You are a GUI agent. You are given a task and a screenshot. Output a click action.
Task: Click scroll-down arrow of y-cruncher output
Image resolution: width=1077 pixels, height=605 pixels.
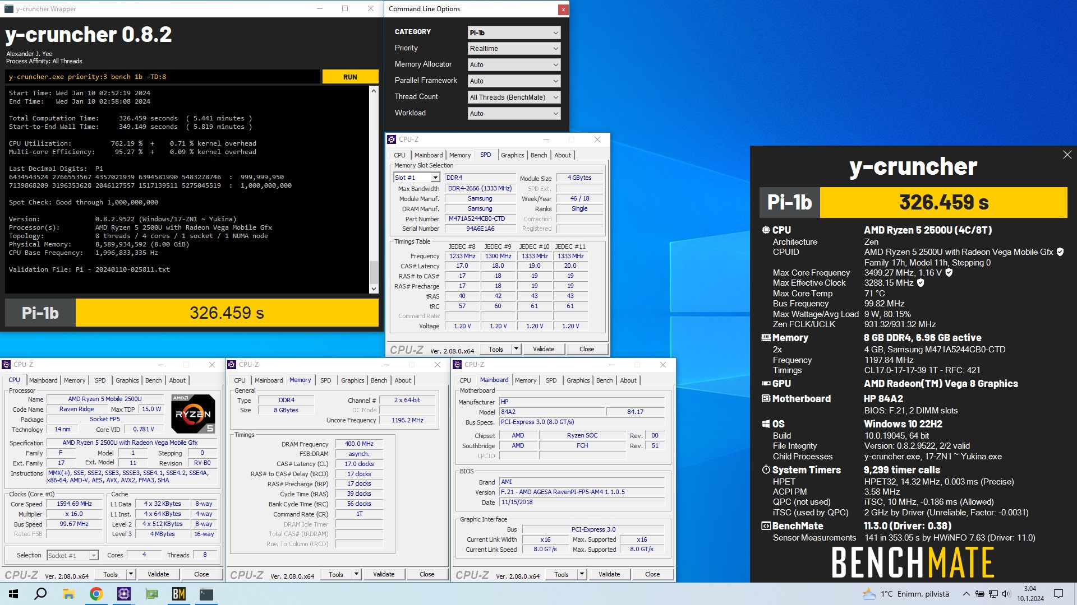point(374,288)
